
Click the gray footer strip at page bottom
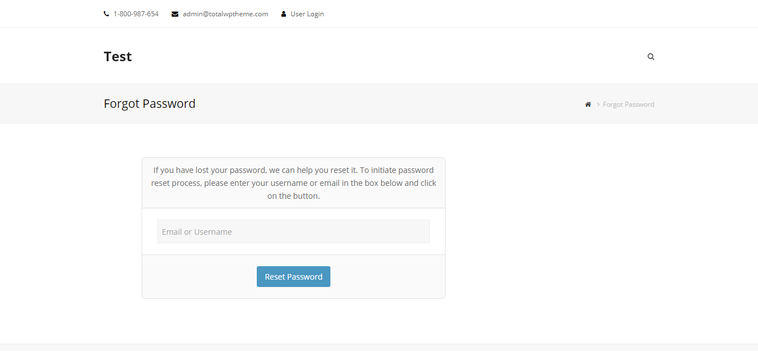coord(379,348)
